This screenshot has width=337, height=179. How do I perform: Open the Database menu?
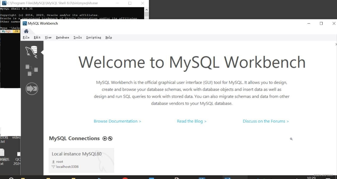[62, 37]
